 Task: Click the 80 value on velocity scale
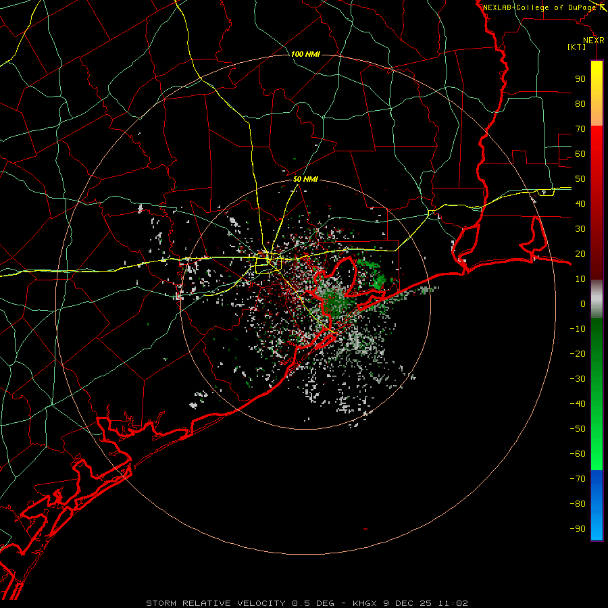580,103
